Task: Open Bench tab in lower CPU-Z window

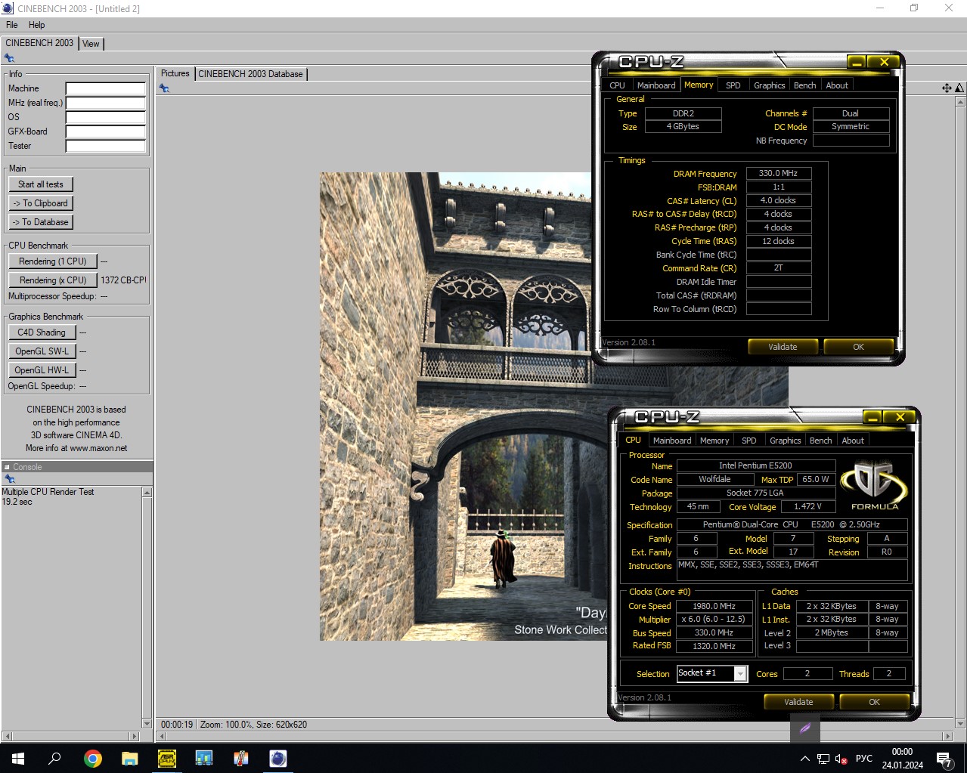Action: [x=820, y=441]
